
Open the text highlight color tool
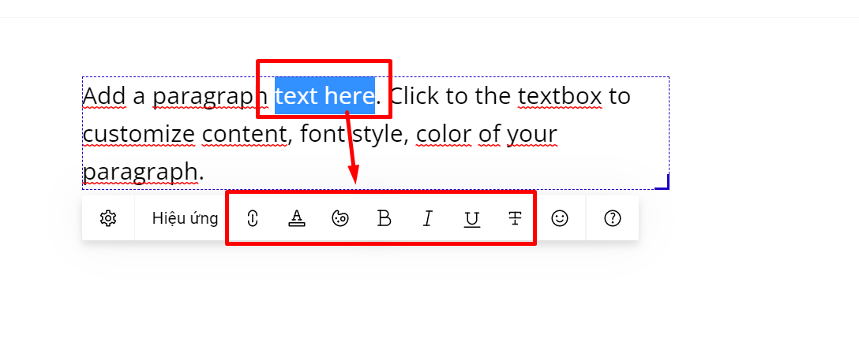pos(296,218)
